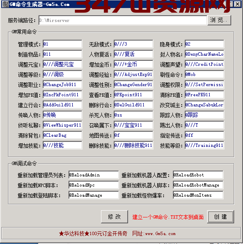The height and width of the screenshot is (244, 243).
Task: Click the 清除背包 @ClearBag field
Action: 62,135
